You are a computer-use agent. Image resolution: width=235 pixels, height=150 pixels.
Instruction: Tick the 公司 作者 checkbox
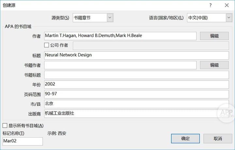click(x=46, y=45)
